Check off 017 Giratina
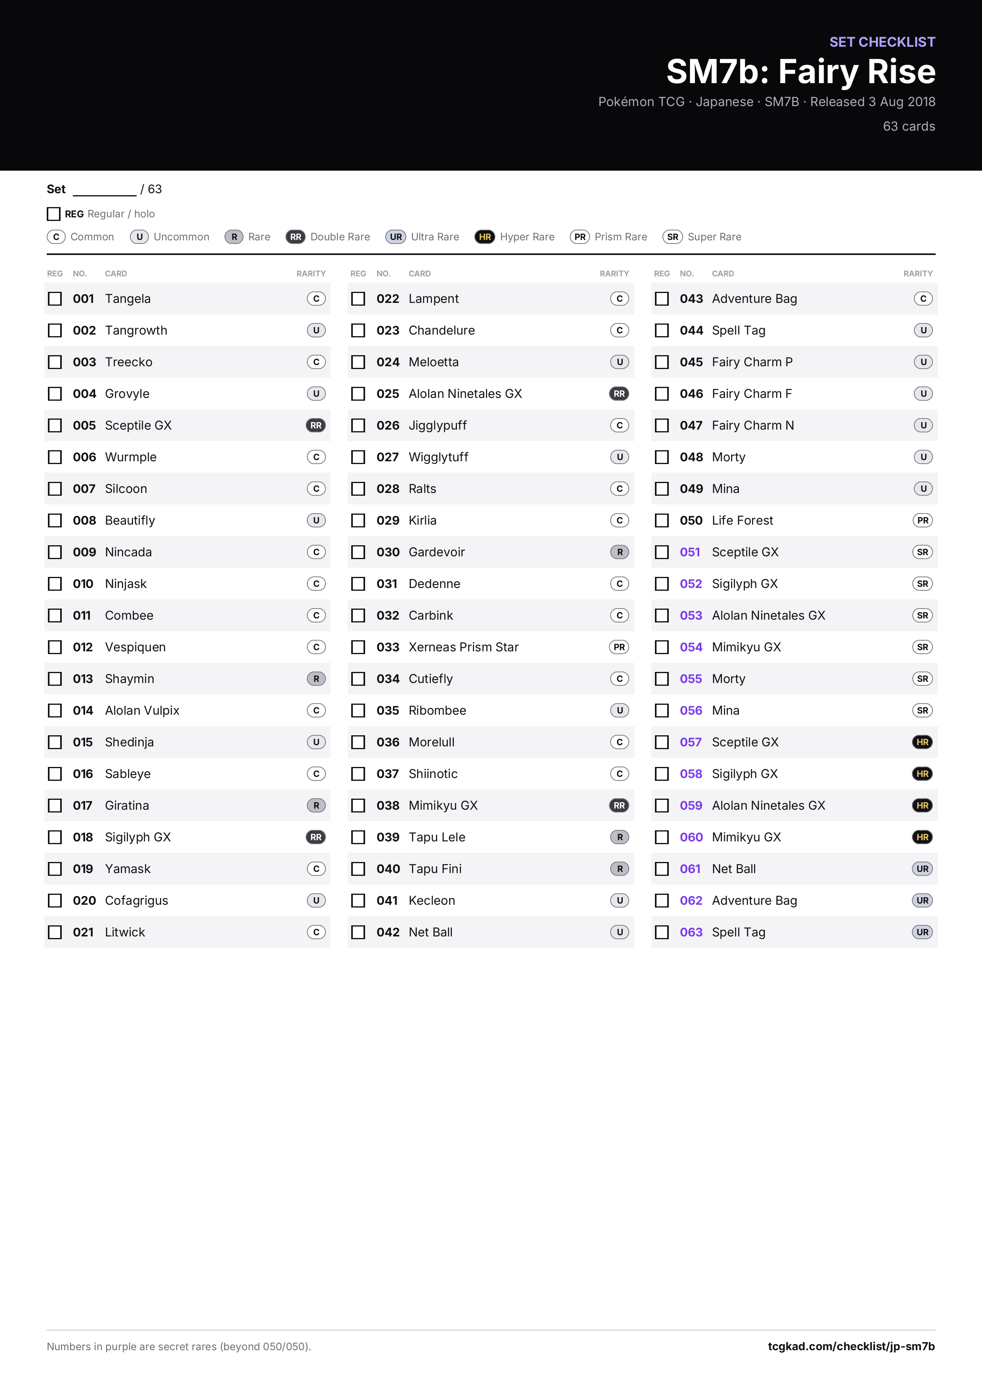The image size is (982, 1389). point(55,806)
